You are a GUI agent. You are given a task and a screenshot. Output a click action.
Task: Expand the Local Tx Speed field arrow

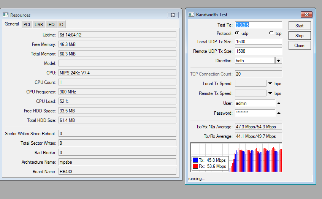click(270, 84)
